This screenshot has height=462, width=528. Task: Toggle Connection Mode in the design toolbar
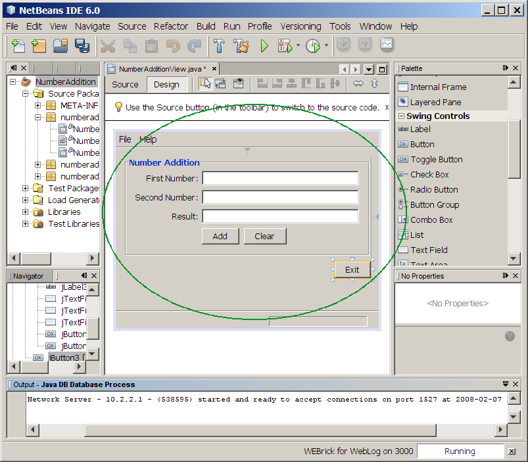[x=220, y=83]
